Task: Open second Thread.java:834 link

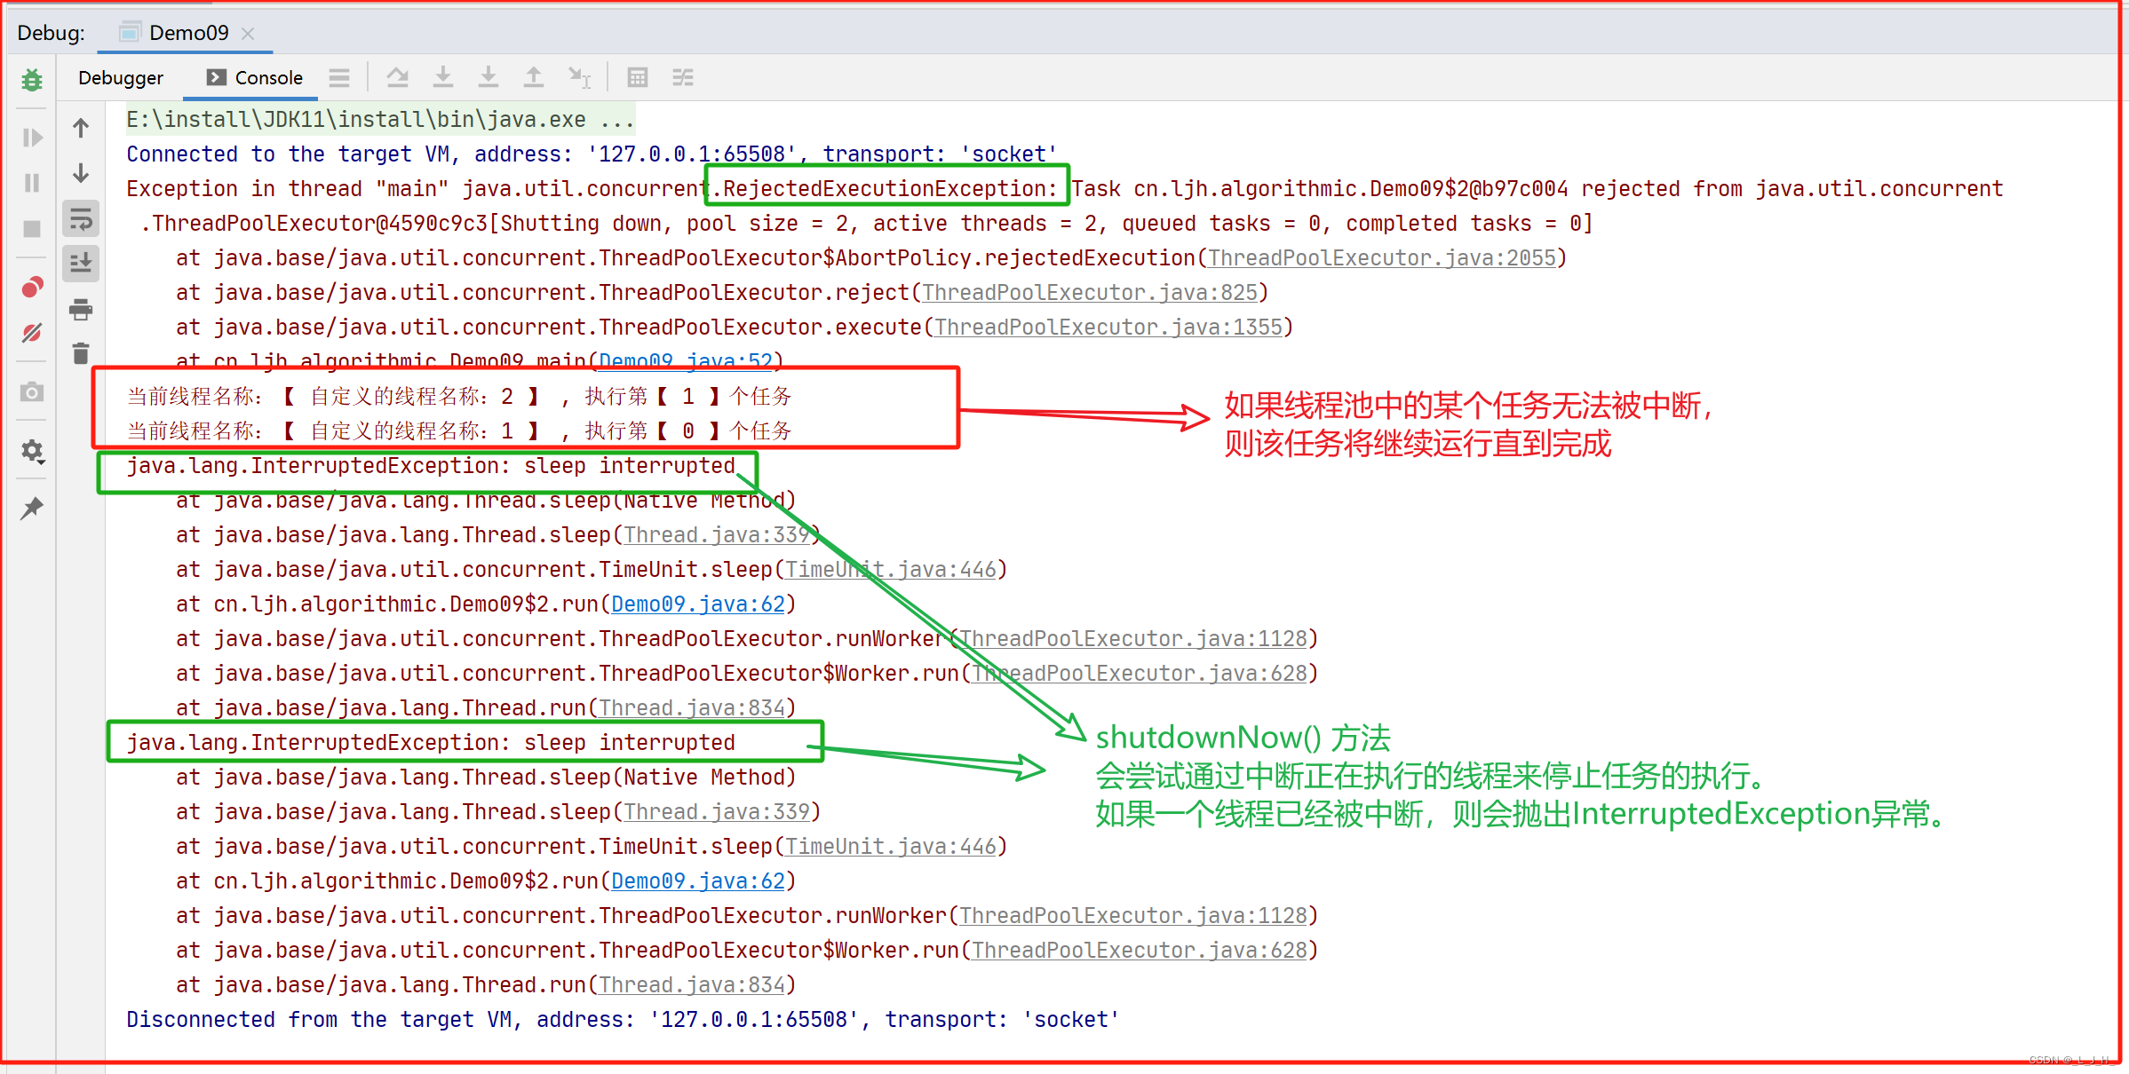Action: coord(691,985)
